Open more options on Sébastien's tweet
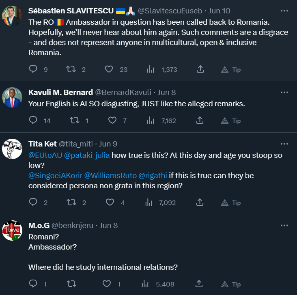 (284, 10)
